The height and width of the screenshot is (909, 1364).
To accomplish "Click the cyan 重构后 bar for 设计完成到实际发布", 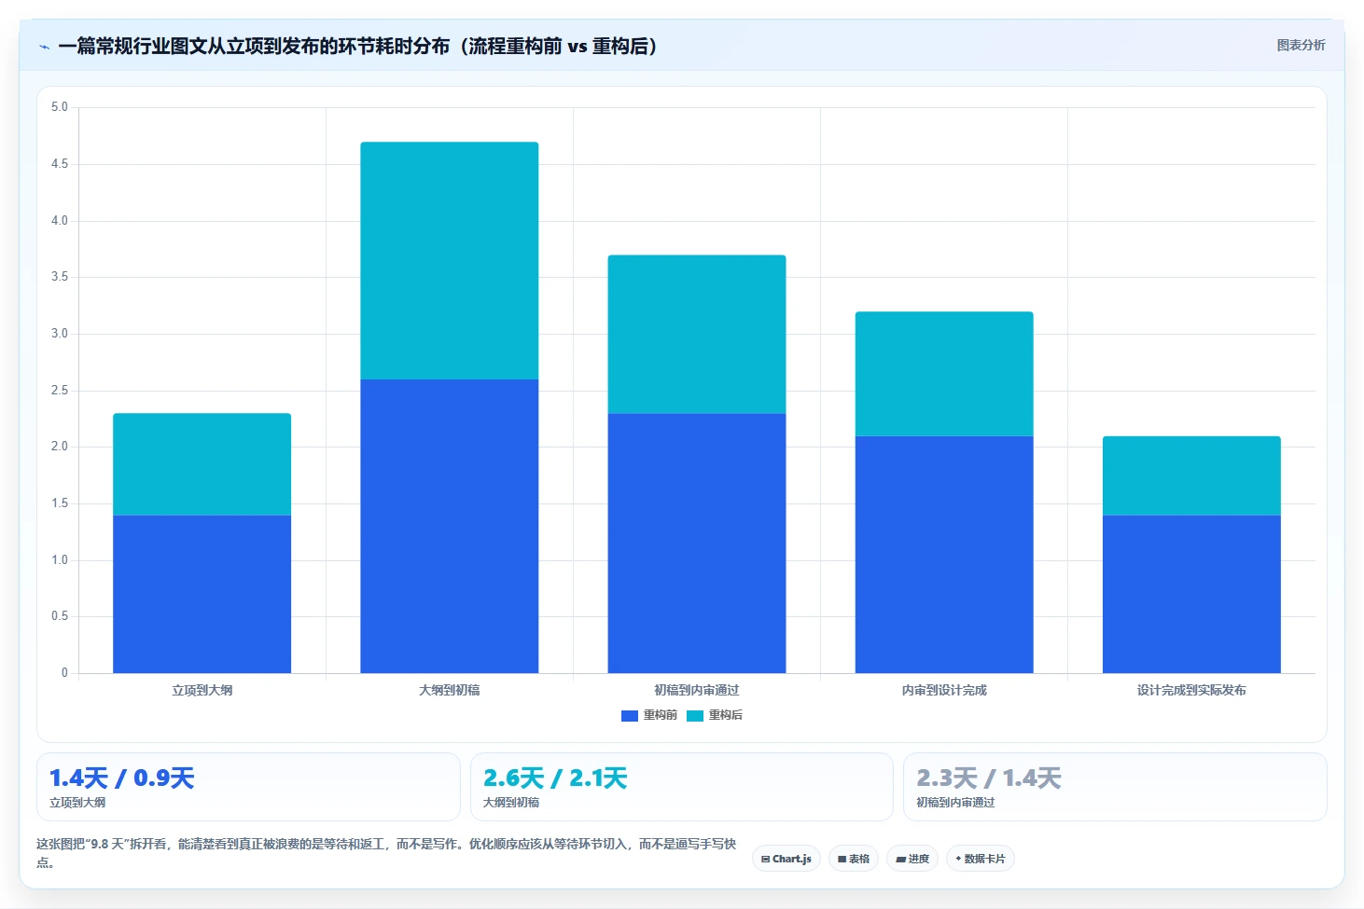I will point(1191,475).
